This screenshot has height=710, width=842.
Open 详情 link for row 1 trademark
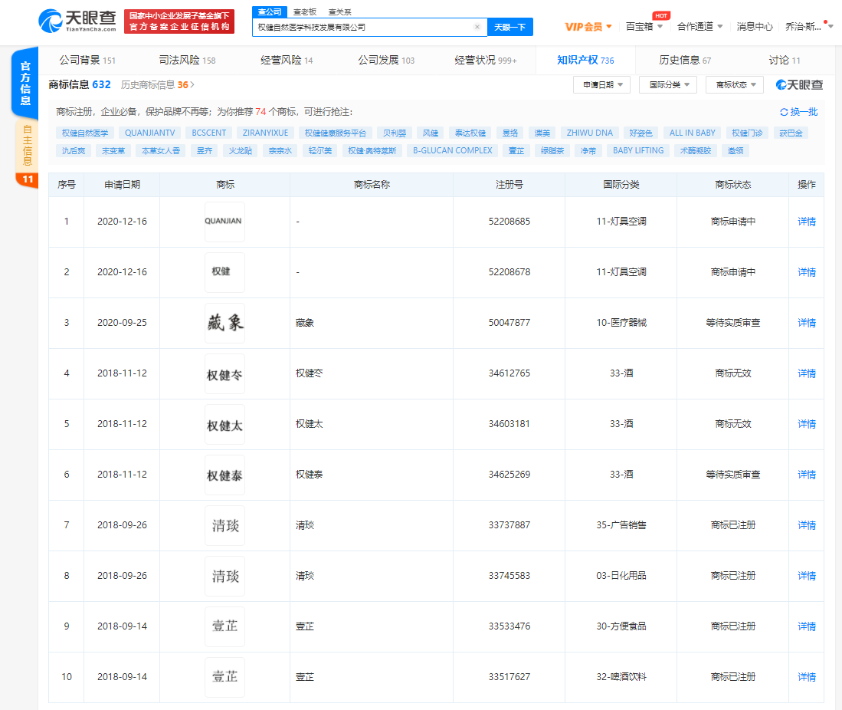pos(807,222)
